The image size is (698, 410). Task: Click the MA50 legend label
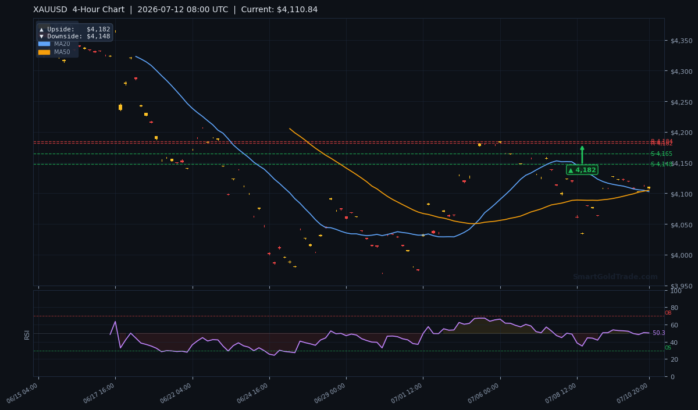[x=62, y=52]
